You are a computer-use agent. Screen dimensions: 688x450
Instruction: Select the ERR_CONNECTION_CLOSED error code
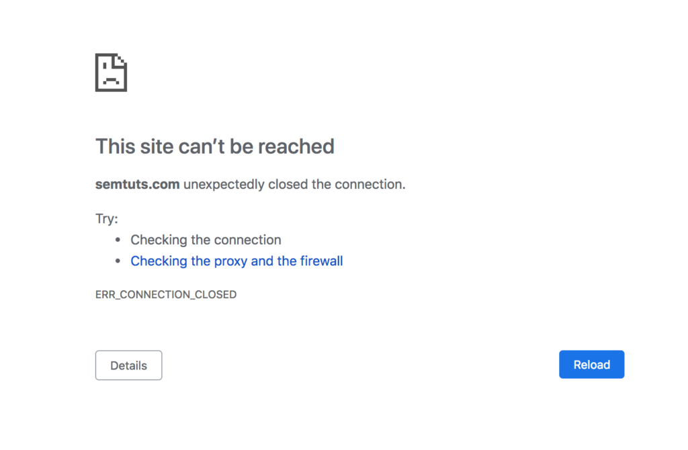[165, 294]
